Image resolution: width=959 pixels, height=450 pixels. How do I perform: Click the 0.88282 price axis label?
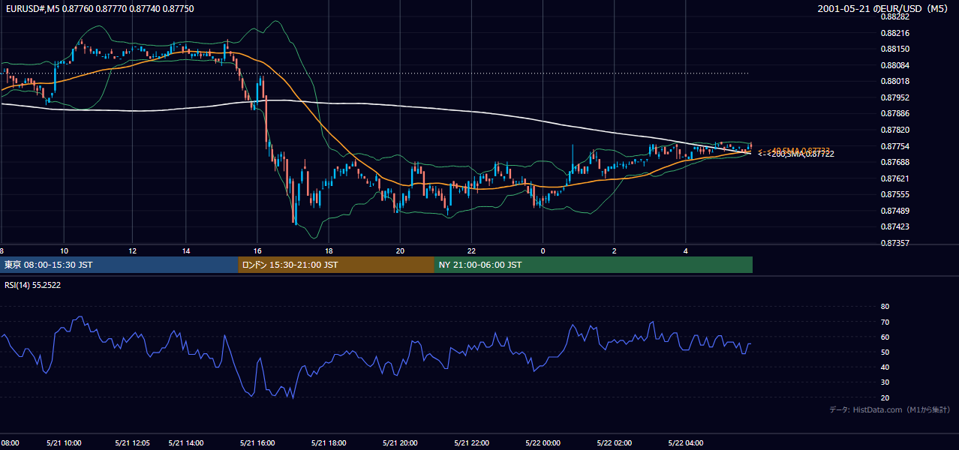tap(896, 16)
